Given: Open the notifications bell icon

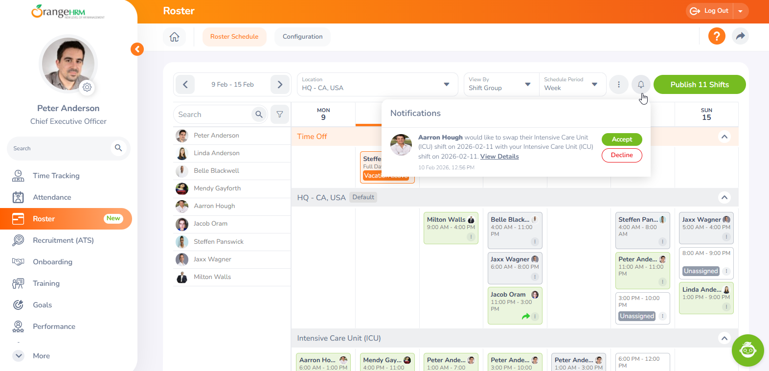Looking at the screenshot, I should pos(640,85).
